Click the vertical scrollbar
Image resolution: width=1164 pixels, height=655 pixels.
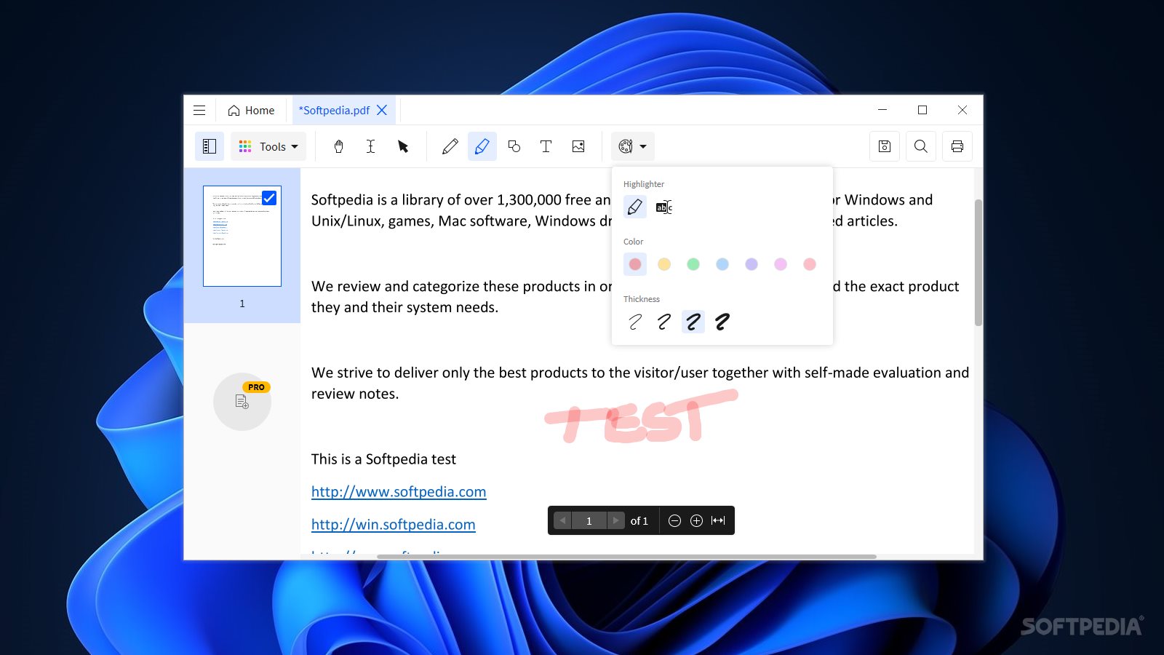978,262
